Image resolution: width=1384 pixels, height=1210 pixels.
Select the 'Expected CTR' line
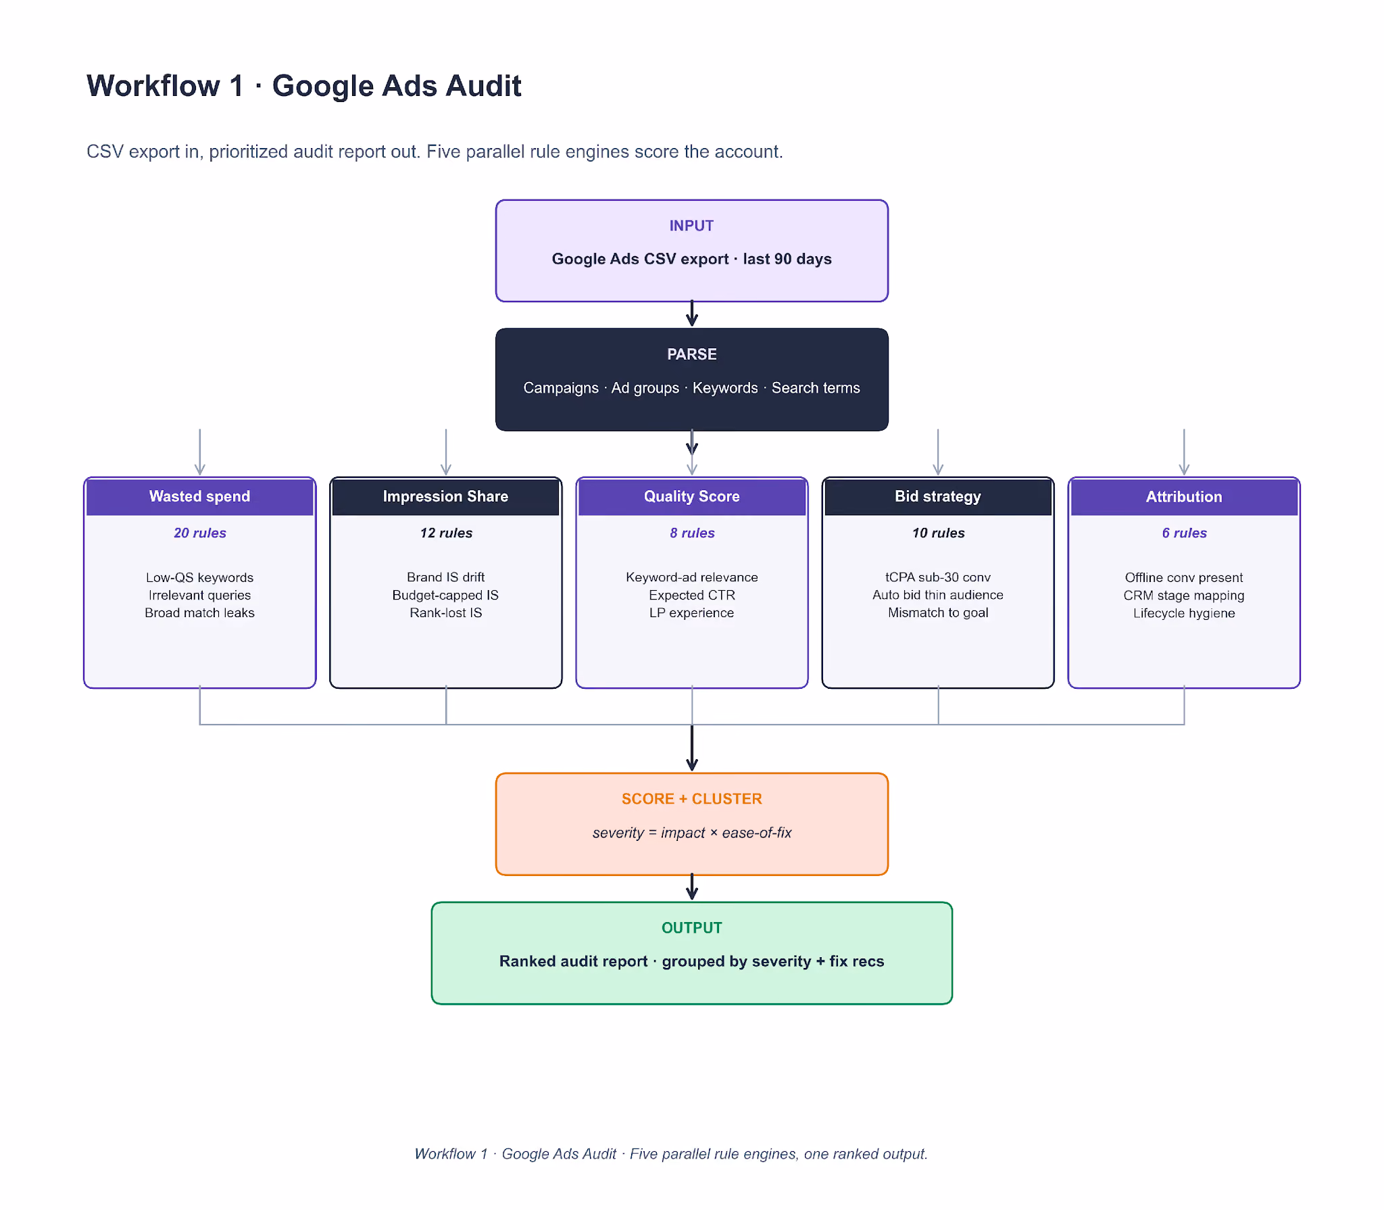(692, 595)
